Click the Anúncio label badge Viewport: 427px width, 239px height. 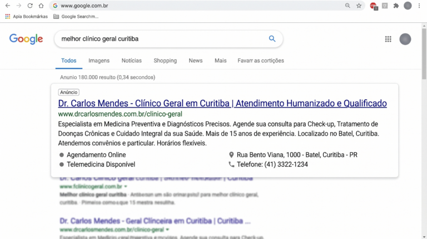(x=68, y=92)
